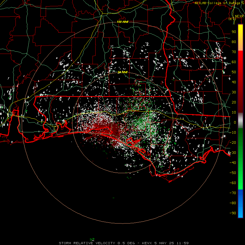Pick the green segment near -40
The width and height of the screenshot is (245, 245).
click(240, 163)
